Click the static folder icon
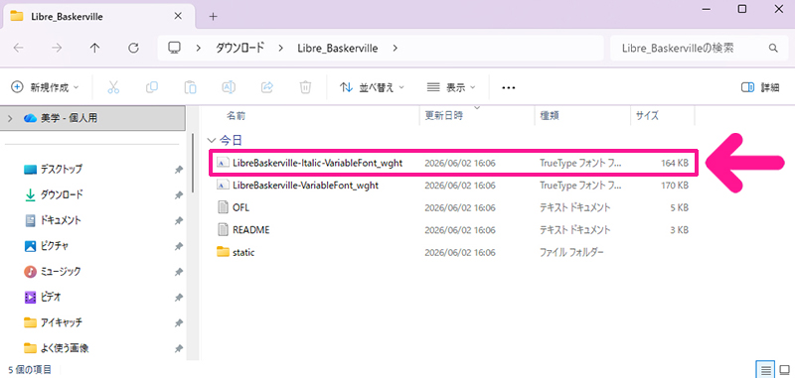Screen dimensions: 795x378 pyautogui.click(x=223, y=251)
